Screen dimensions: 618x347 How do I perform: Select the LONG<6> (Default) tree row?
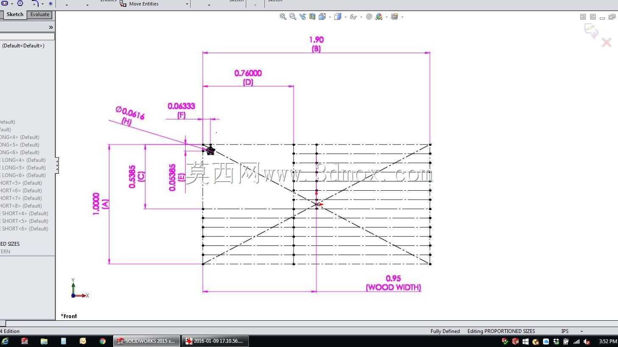pyautogui.click(x=19, y=153)
